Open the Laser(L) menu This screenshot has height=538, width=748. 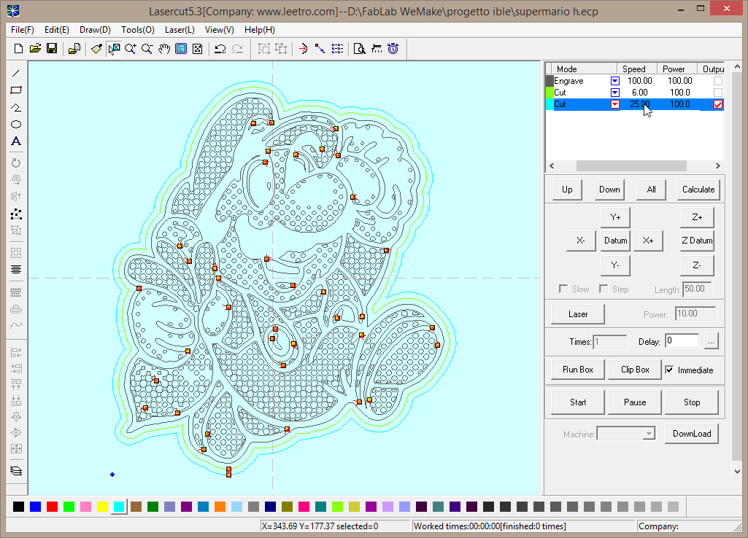[x=180, y=30]
